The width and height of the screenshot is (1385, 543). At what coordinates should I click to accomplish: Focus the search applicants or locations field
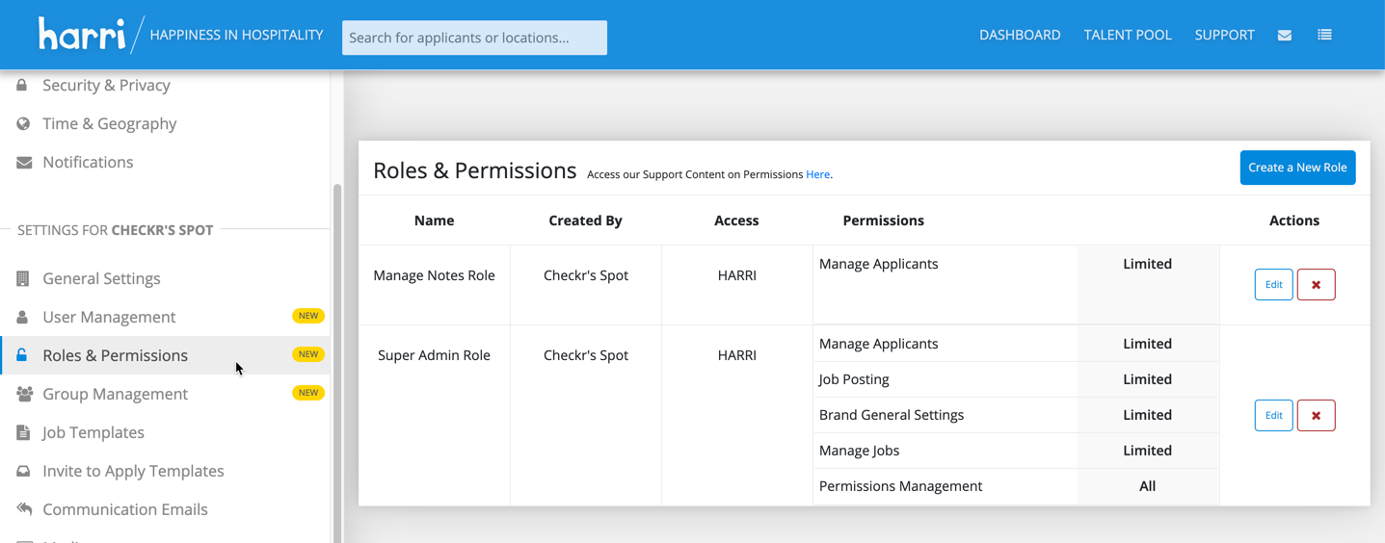(x=474, y=38)
